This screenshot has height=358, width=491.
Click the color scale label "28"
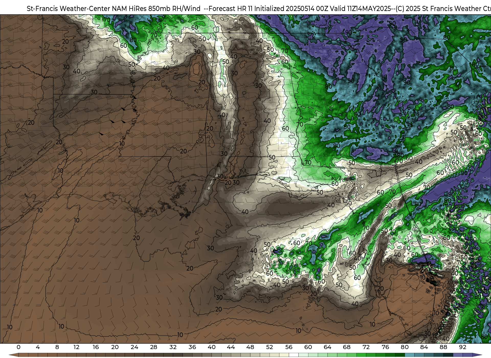(154, 347)
